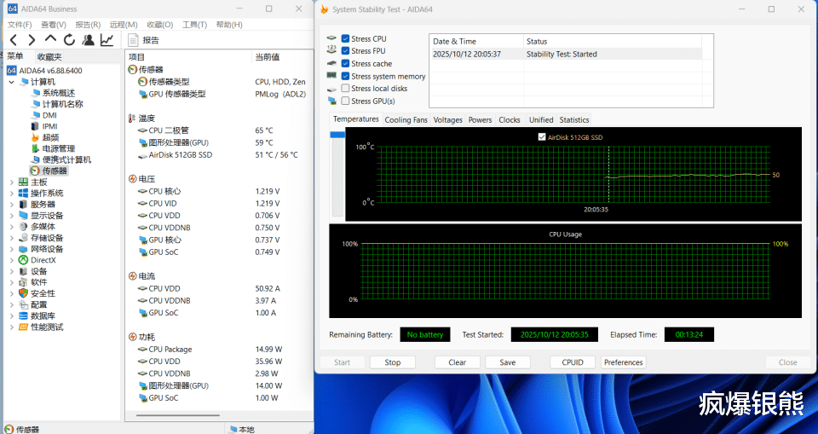Click the 安全性 shield icon in the tree

pos(23,293)
